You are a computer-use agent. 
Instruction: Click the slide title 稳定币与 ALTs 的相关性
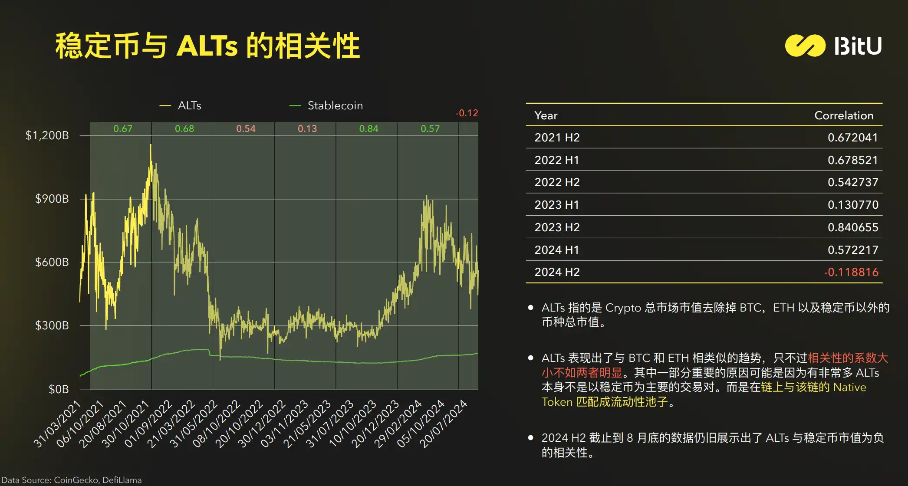207,46
